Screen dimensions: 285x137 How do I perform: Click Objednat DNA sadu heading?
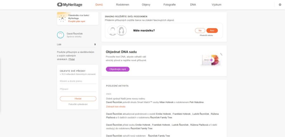tap(121, 52)
